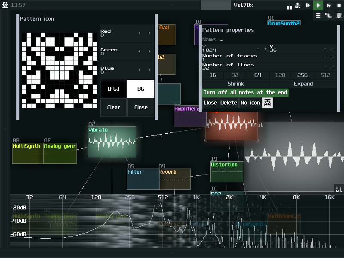Open the SunVox main menu logo
This screenshot has width=344, height=258.
[4, 5]
